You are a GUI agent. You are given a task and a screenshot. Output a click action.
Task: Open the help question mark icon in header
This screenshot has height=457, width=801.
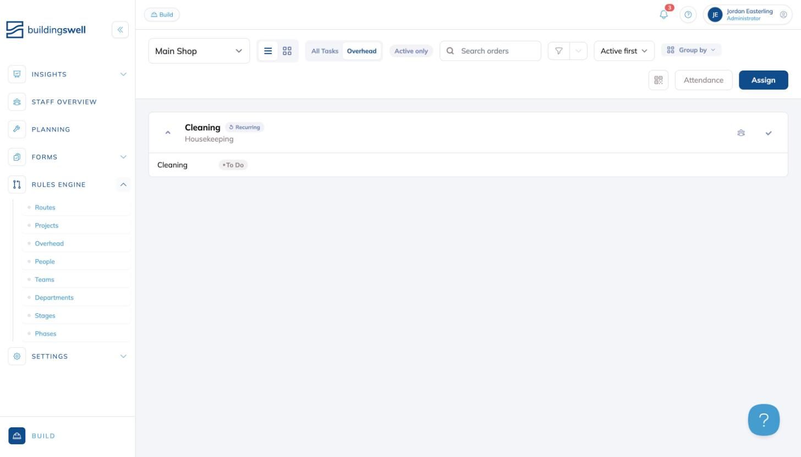pos(688,15)
